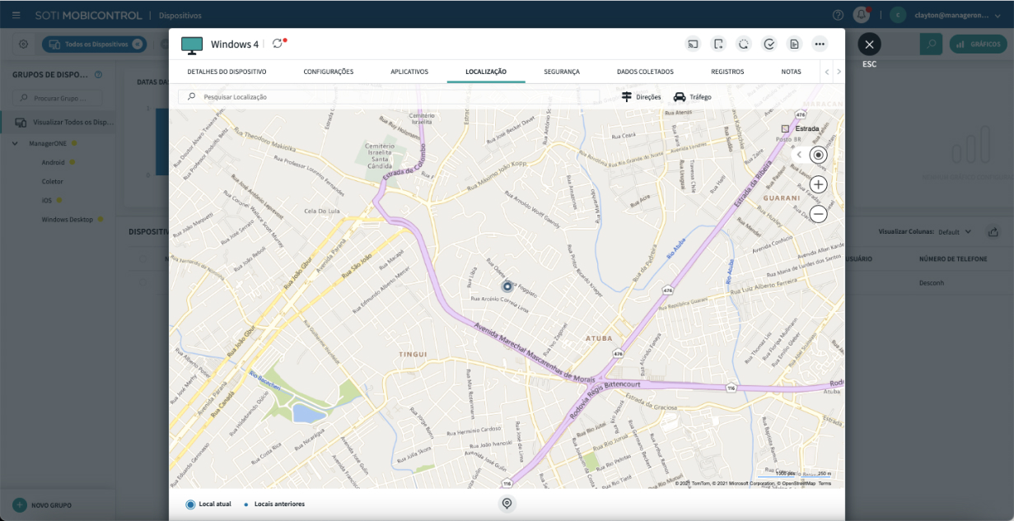Switch to Segurança tab
This screenshot has width=1014, height=521.
(562, 72)
